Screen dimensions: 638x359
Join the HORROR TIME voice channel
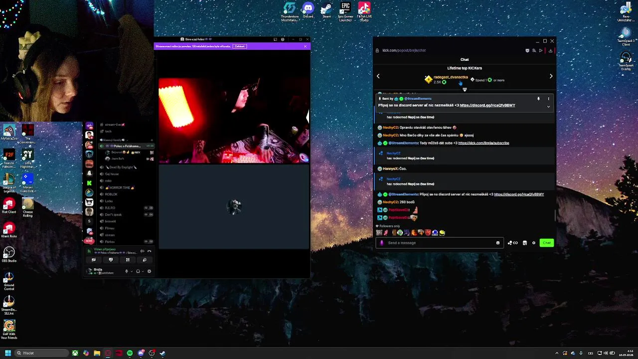120,187
